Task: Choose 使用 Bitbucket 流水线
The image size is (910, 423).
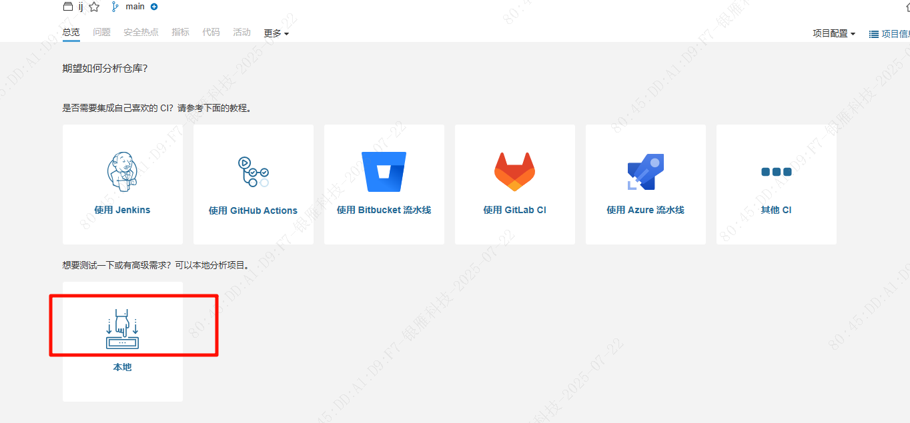Action: 384,210
